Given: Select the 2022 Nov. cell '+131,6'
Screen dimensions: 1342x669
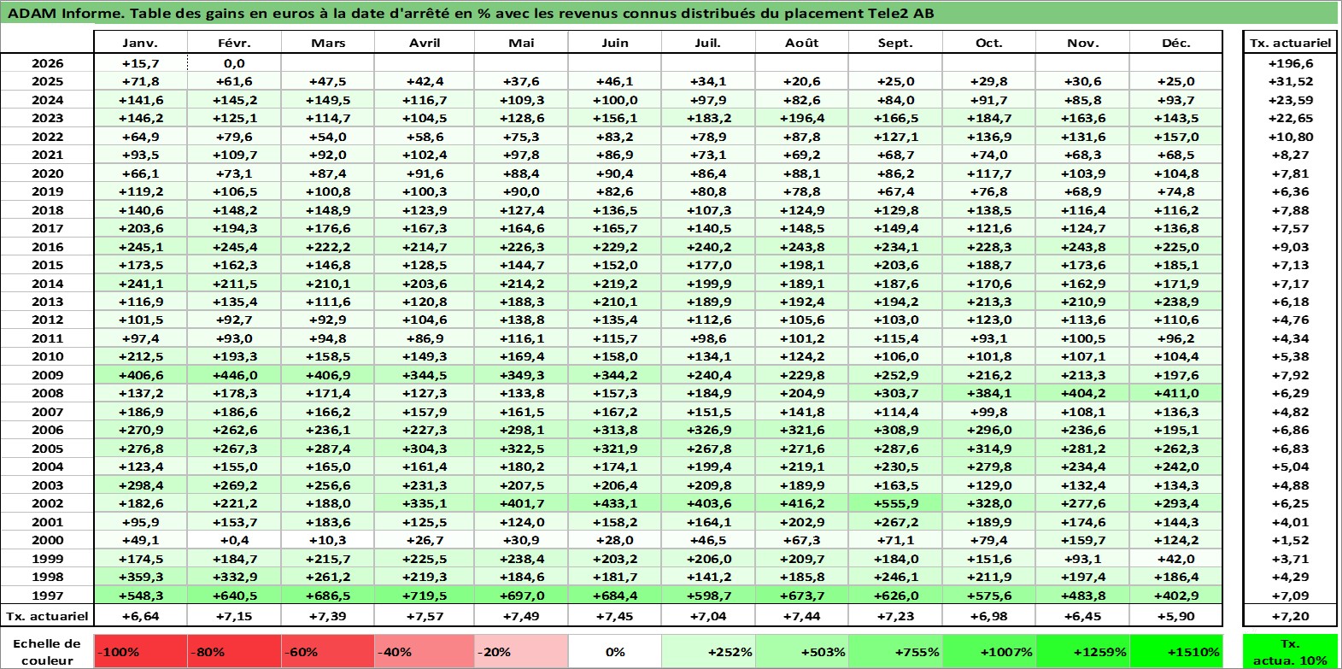Looking at the screenshot, I should [x=1082, y=137].
